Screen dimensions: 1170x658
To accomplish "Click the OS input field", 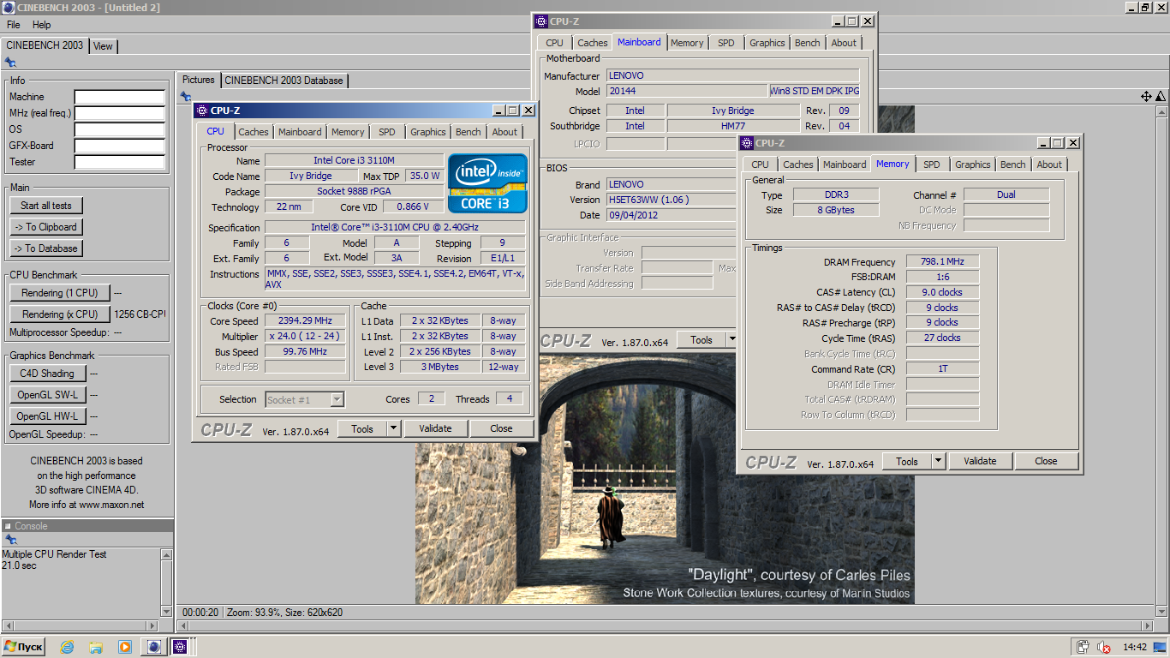I will click(120, 129).
